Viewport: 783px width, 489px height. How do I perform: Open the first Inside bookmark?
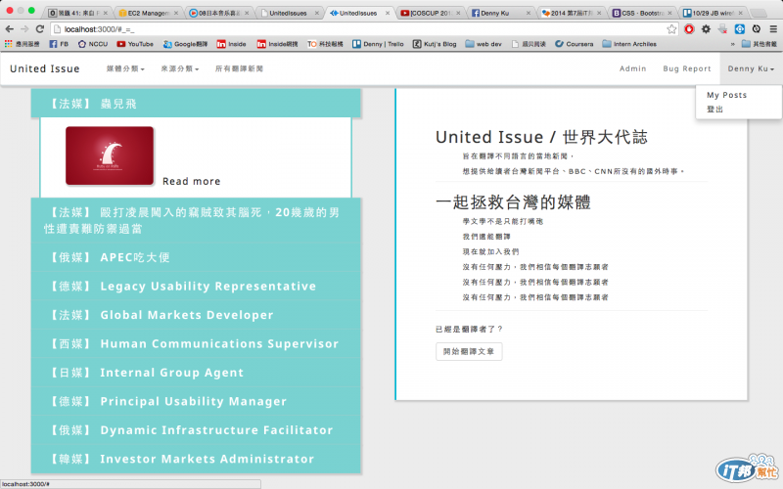231,44
